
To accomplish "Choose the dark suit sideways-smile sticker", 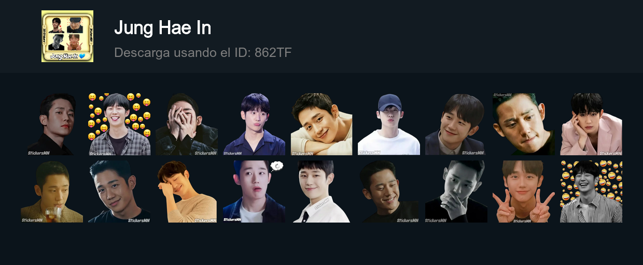I will coord(456,124).
